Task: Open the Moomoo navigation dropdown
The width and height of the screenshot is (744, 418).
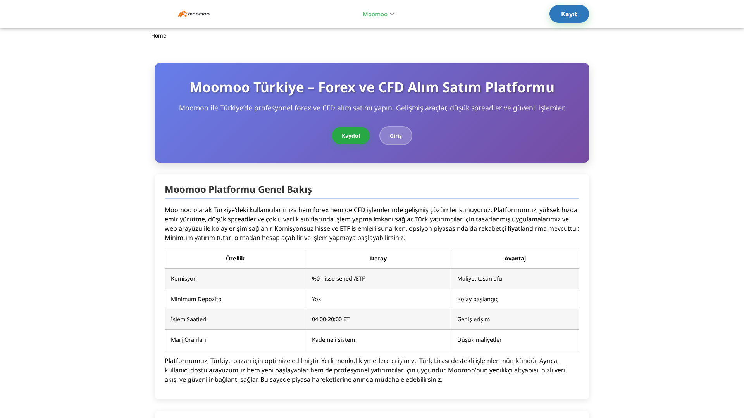Action: [x=374, y=14]
